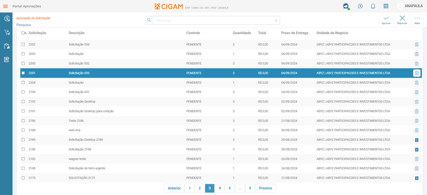Click the Aprovação de Solicitação breadcrumb
This screenshot has width=427, height=195.
click(33, 18)
